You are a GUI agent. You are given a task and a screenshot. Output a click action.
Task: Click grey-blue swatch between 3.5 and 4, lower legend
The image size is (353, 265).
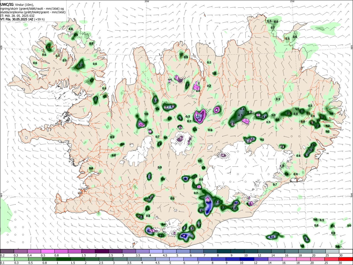click(x=134, y=259)
